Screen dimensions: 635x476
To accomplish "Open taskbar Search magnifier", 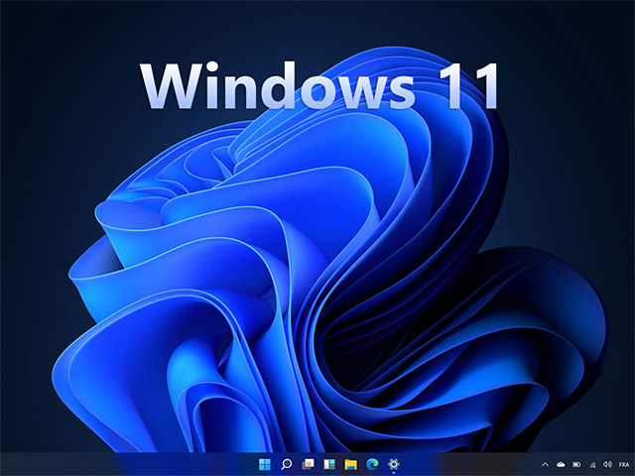I will coord(287,464).
